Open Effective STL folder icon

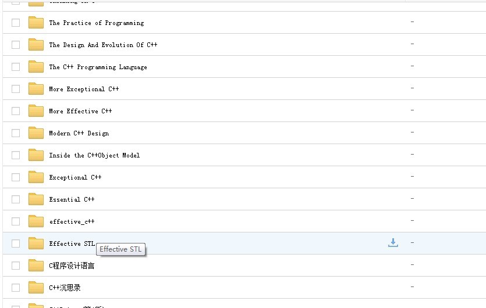click(36, 243)
